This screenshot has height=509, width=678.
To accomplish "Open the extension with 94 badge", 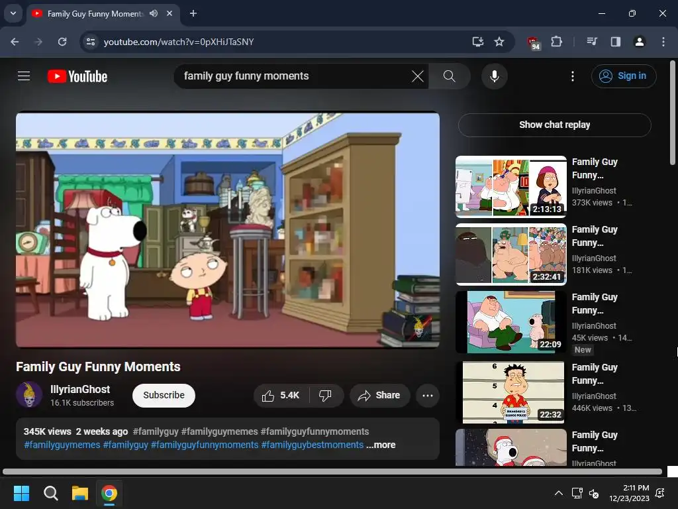I will (x=534, y=42).
